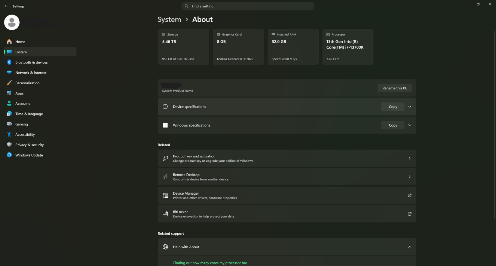Image resolution: width=496 pixels, height=266 pixels.
Task: Click the Accessibility figure icon
Action: click(9, 134)
